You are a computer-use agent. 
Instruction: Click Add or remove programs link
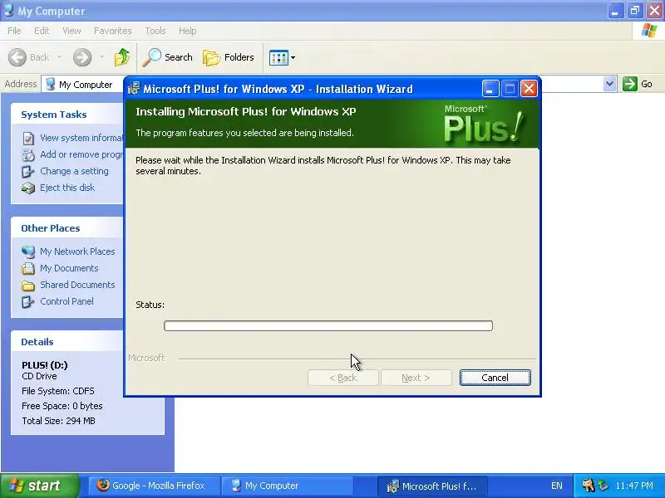click(x=81, y=154)
